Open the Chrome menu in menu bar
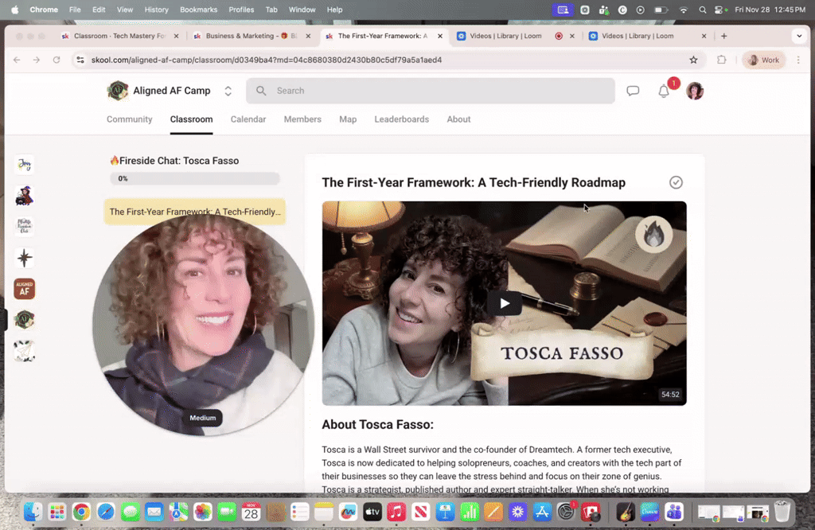Viewport: 815px width, 530px height. tap(44, 10)
